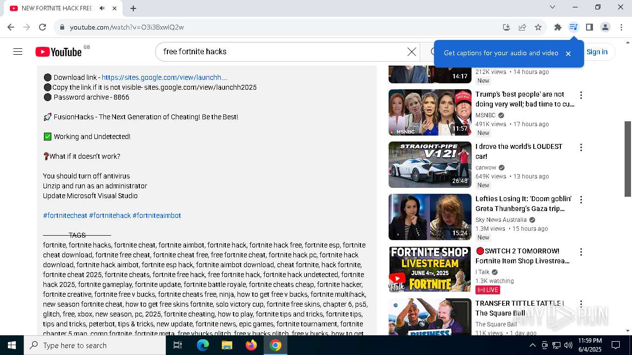632x355 pixels.
Task: Launch Microsoft Edge from the taskbar
Action: coord(203,345)
